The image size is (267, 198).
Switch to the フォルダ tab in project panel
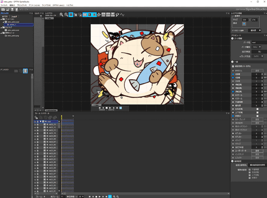14,16
